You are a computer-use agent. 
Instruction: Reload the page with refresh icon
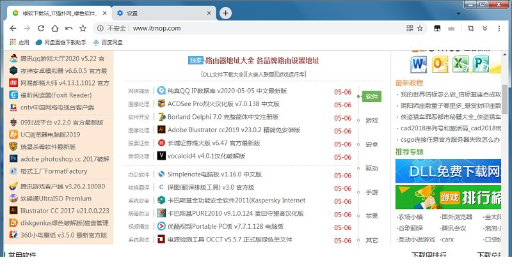click(x=41, y=28)
